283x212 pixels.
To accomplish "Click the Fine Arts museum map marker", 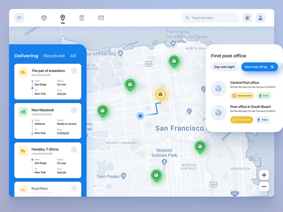I will (120, 53).
